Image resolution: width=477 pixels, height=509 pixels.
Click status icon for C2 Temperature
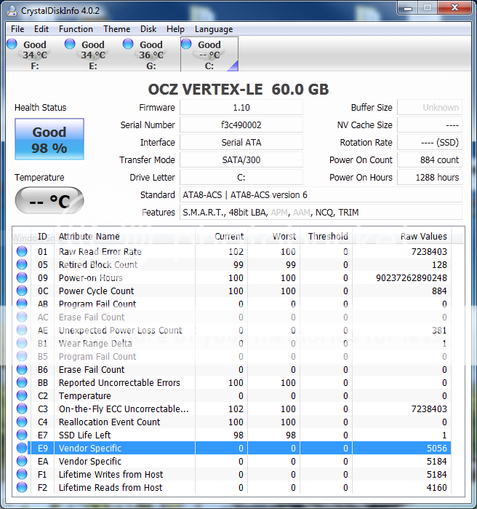(x=22, y=395)
